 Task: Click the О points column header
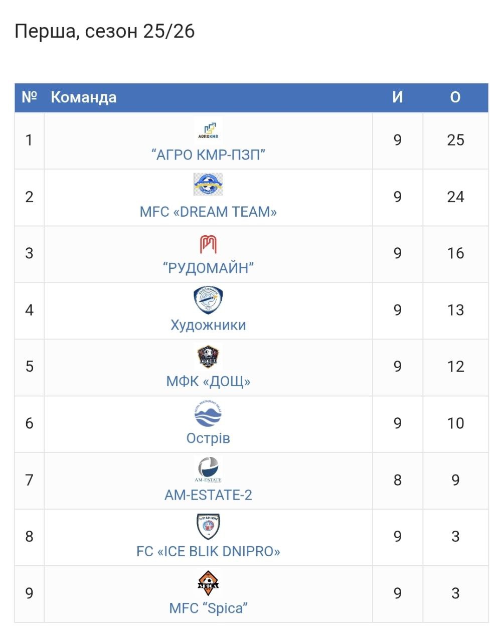click(455, 97)
